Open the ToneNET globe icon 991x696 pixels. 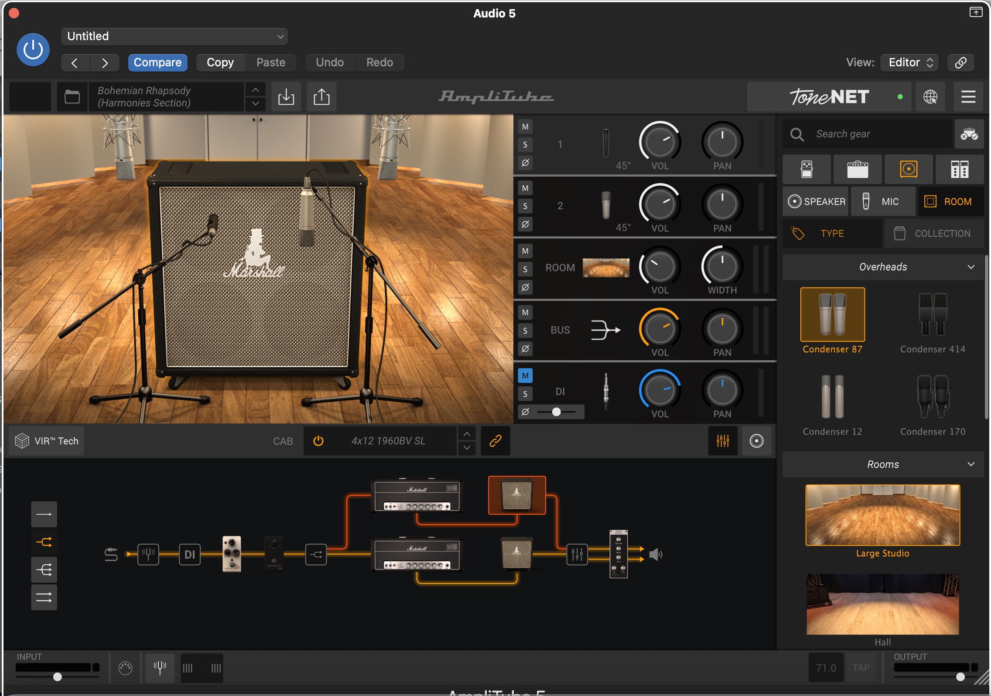pos(930,96)
